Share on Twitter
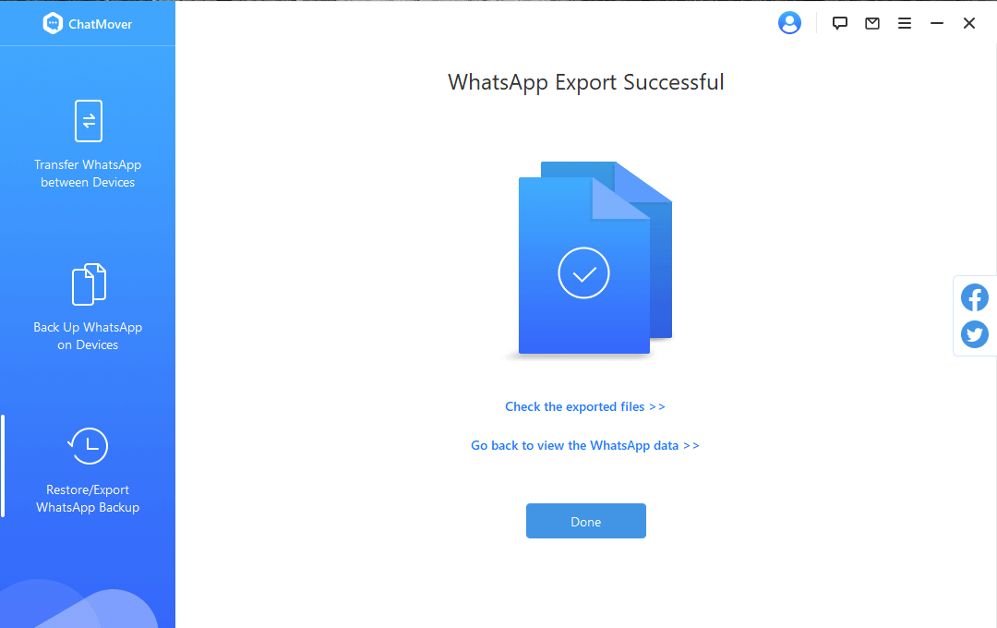997x628 pixels. tap(974, 334)
